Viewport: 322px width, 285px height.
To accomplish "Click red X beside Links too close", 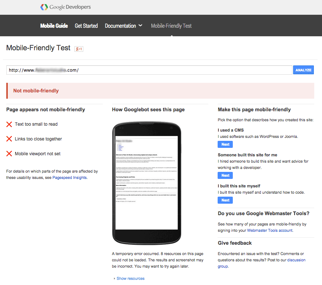I will (9, 139).
